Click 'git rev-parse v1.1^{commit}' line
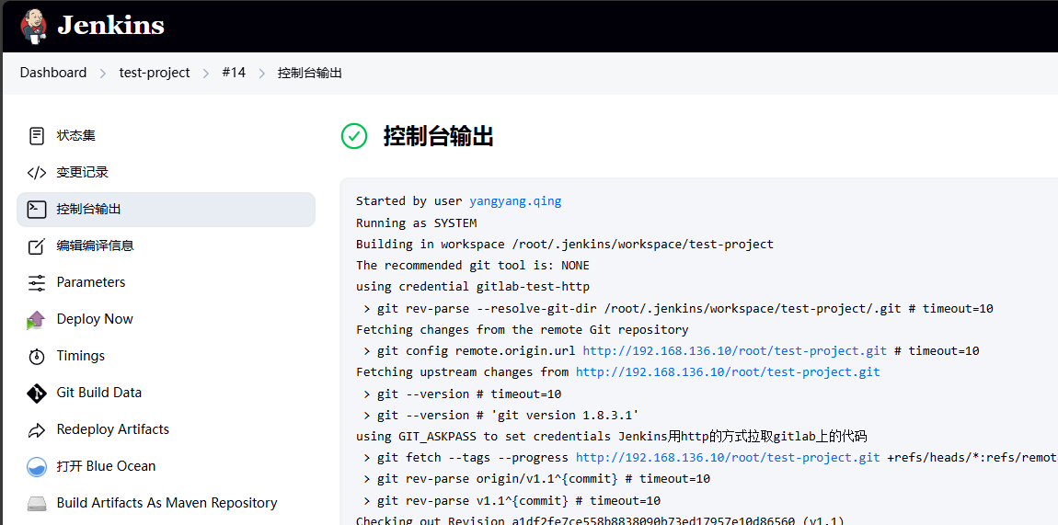The image size is (1058, 525). coord(512,501)
